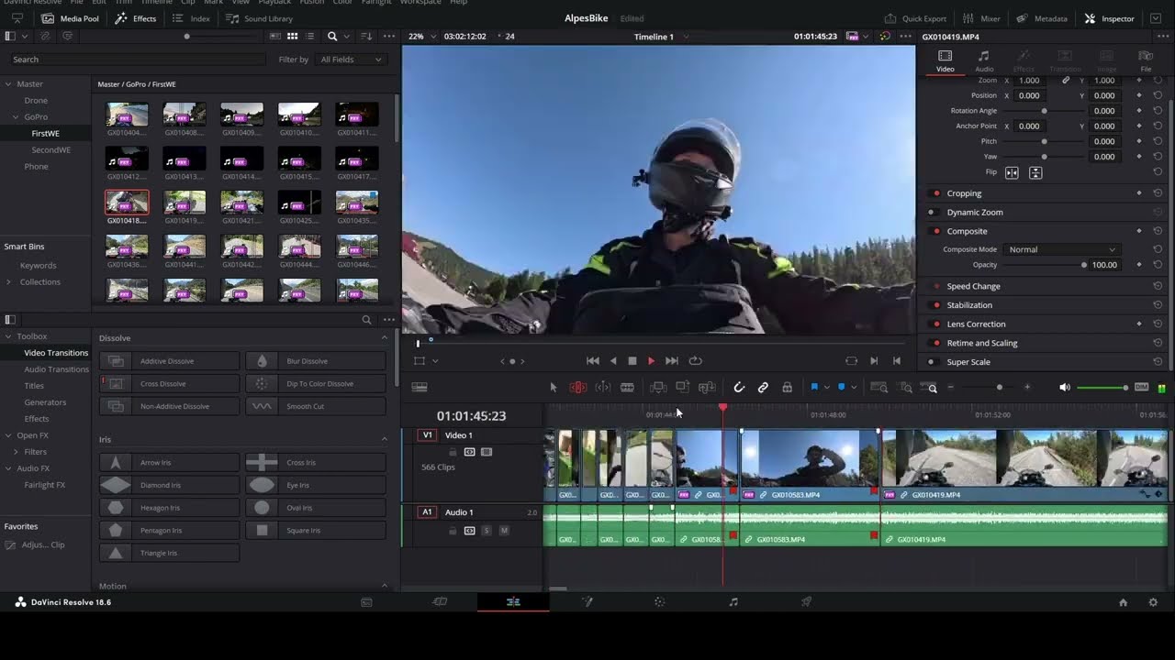Open the Deliver page rocket icon
The width and height of the screenshot is (1175, 660).
[807, 602]
